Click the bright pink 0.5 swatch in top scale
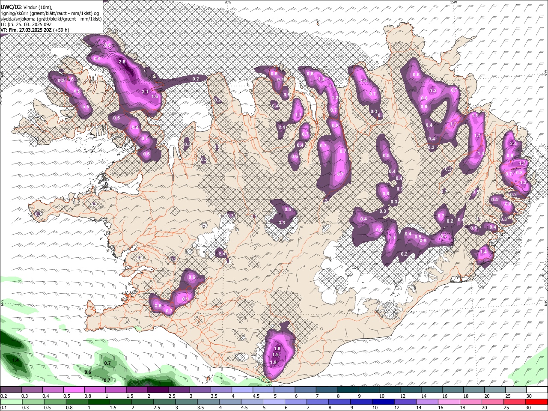The image size is (548, 411). [74, 390]
